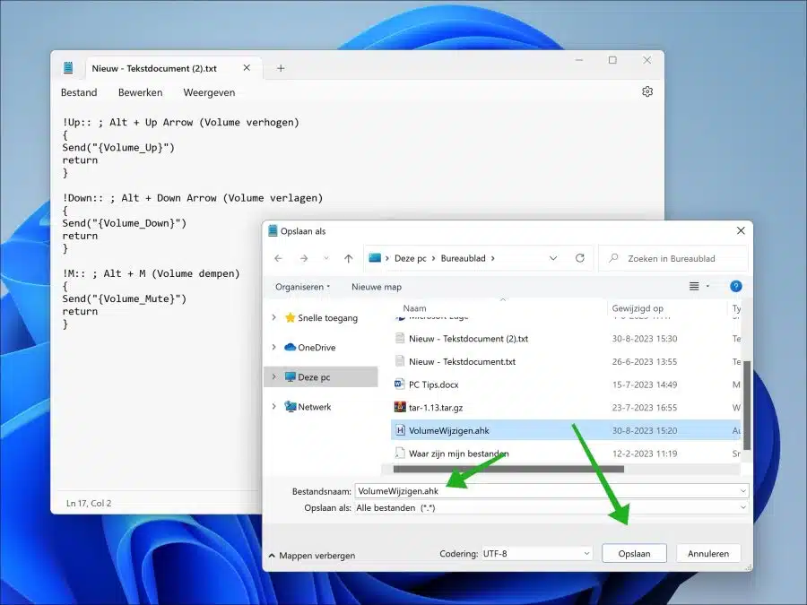This screenshot has width=807, height=605.
Task: Add a new Notepad tab
Action: [x=281, y=68]
